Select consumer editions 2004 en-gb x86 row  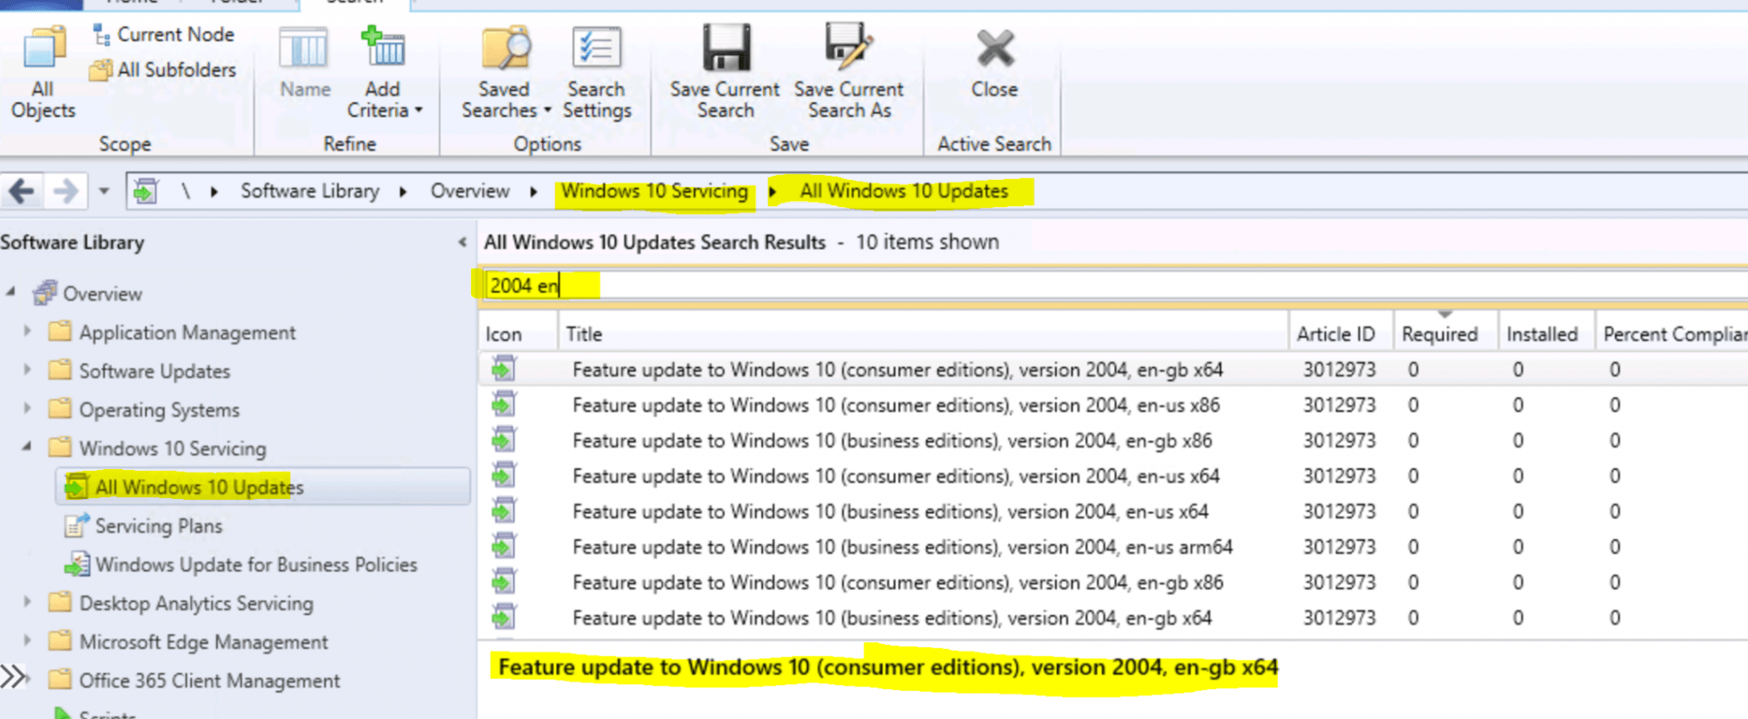1113,582
